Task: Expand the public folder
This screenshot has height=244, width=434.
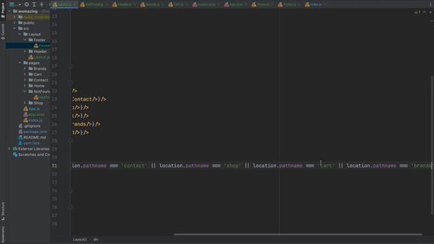Action: pyautogui.click(x=14, y=22)
